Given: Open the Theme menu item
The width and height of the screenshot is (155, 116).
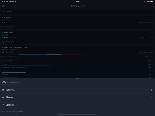Looking at the screenshot, I should (77, 97).
